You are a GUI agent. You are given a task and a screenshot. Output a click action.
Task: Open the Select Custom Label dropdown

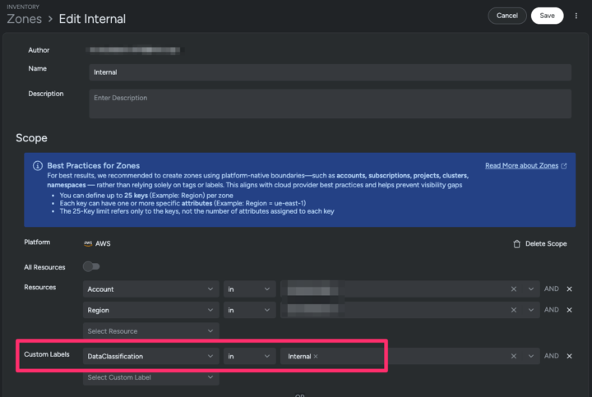tap(150, 377)
